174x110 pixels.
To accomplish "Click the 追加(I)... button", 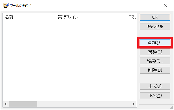I will click(155, 43).
